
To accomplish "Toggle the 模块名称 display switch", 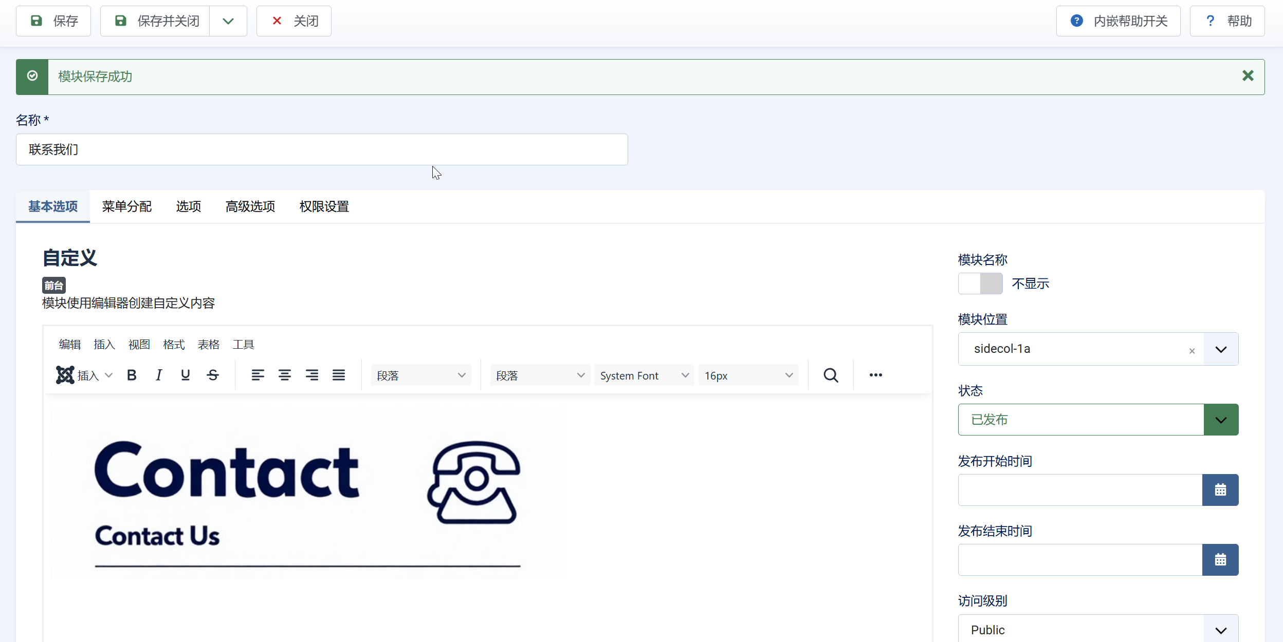I will (x=980, y=284).
